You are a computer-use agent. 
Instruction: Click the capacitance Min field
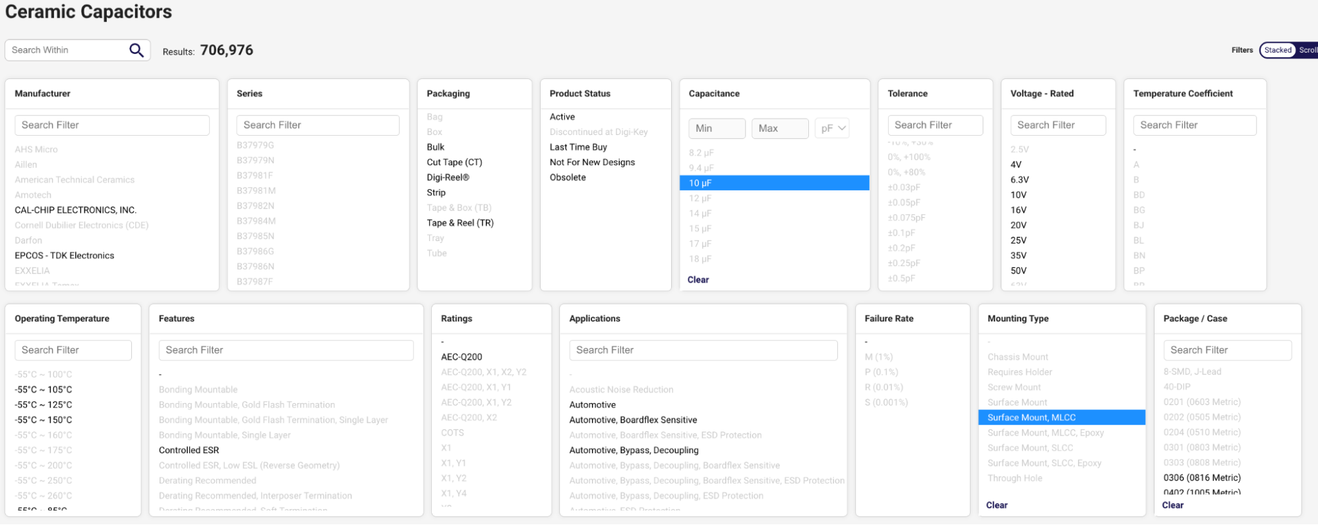pos(717,128)
